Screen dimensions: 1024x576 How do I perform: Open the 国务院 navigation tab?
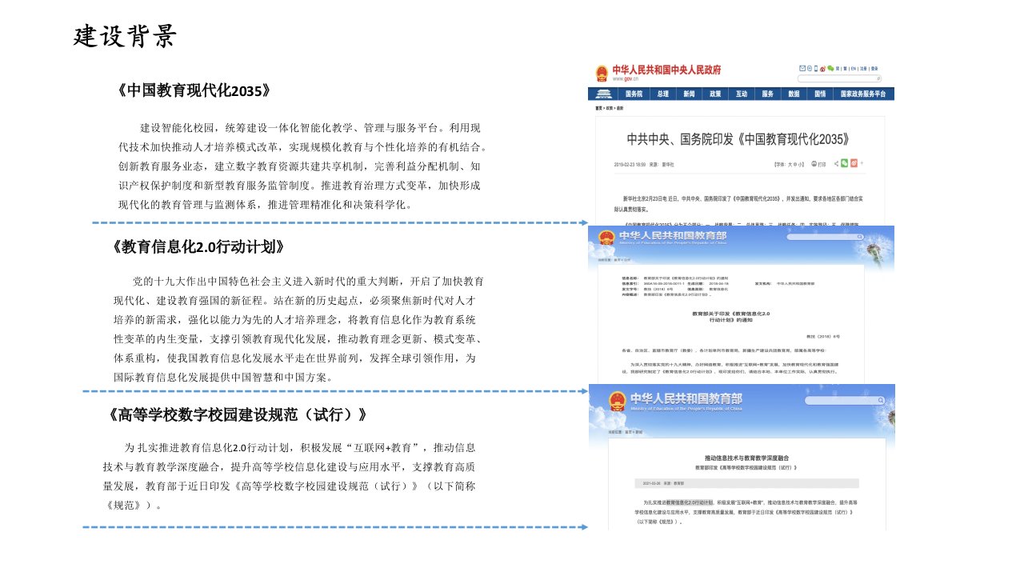tap(634, 94)
